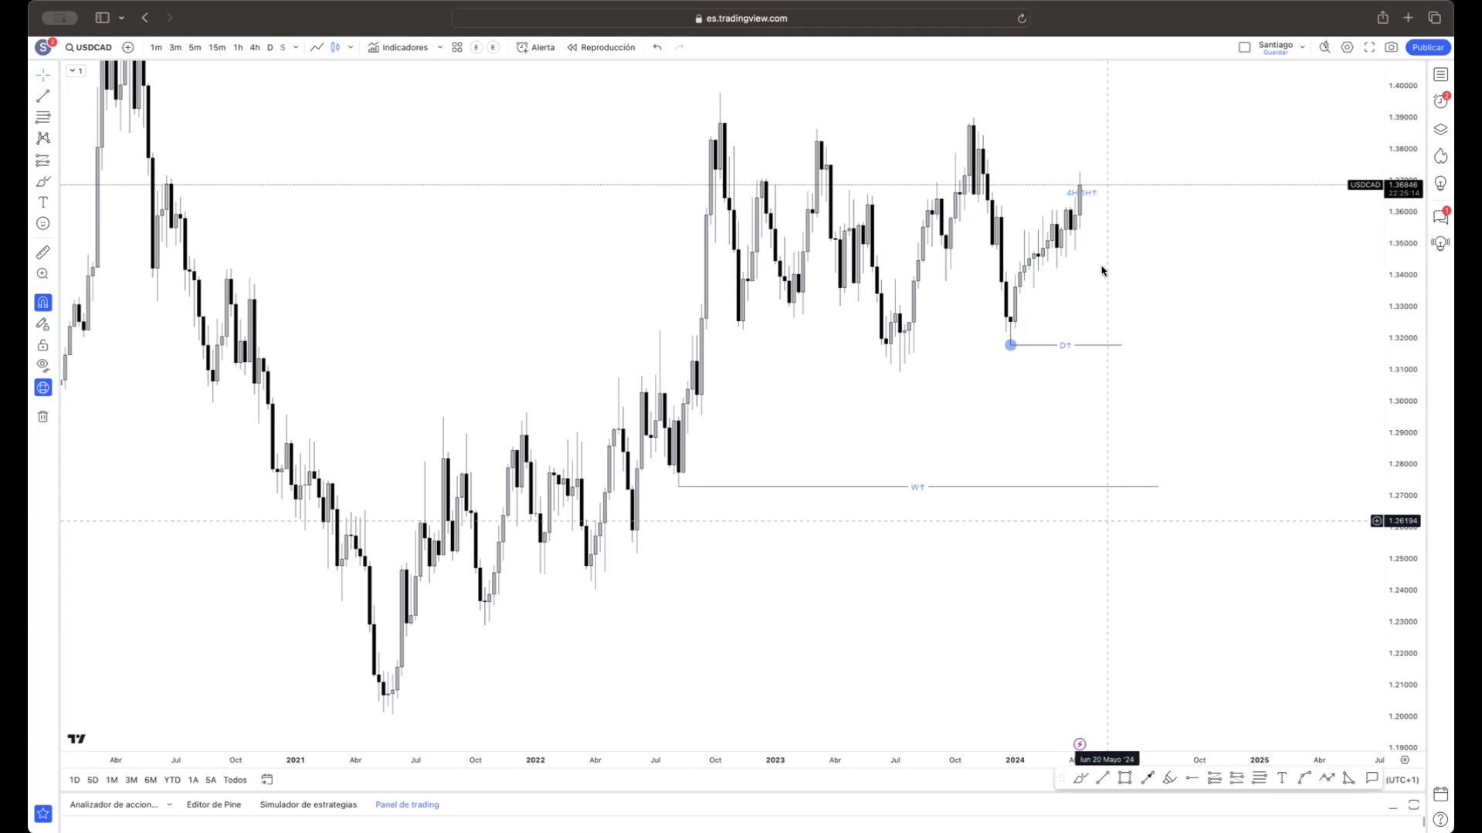Select the trend line drawing tool

43,97
